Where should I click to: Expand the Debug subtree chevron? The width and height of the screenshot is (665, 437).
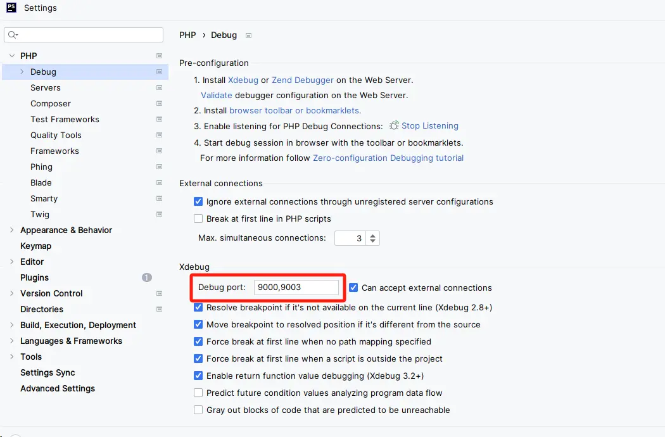(22, 72)
